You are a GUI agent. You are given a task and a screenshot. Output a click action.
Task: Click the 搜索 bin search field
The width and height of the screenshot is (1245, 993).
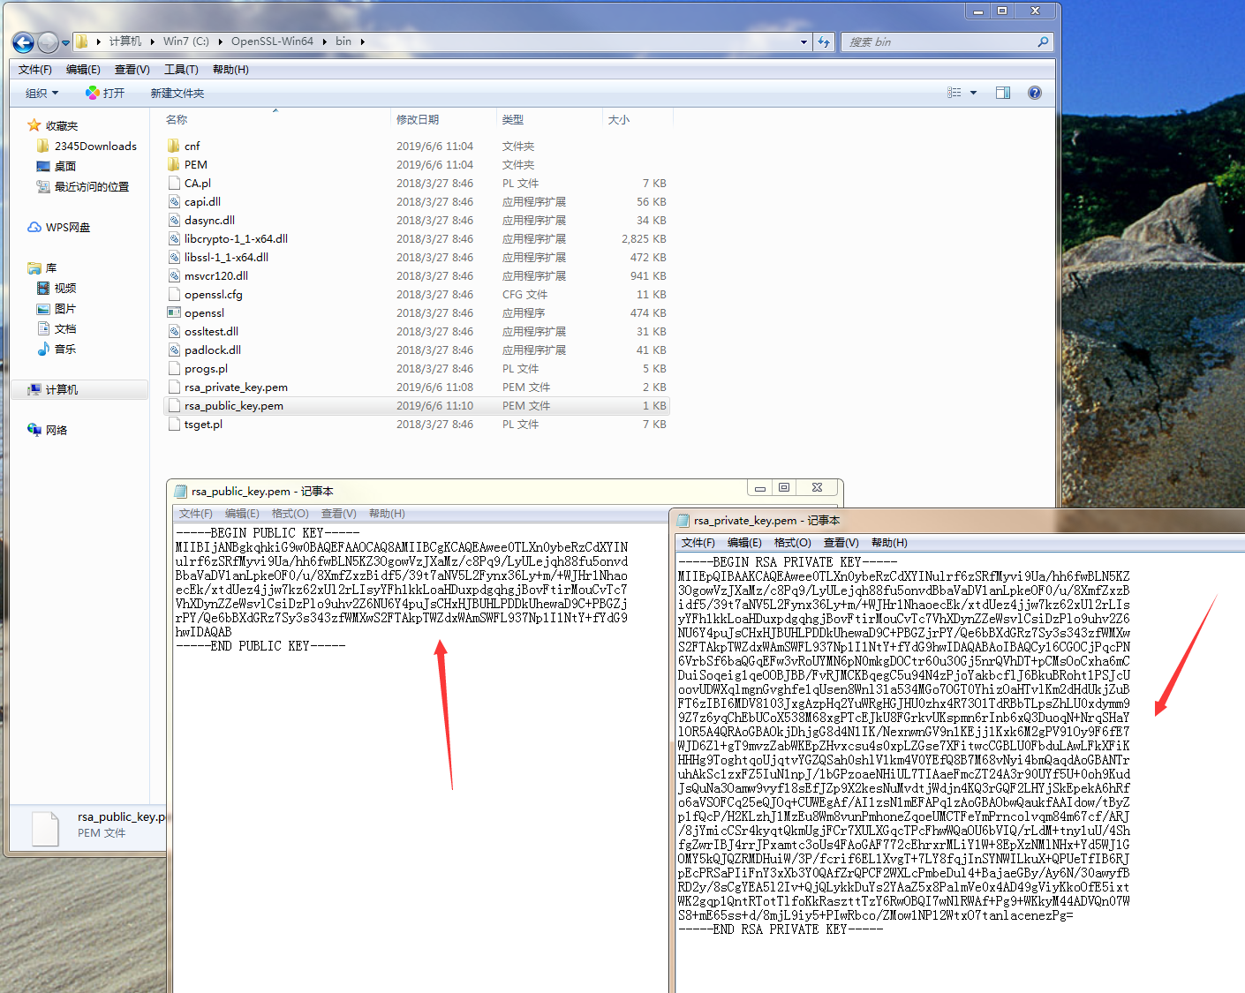pyautogui.click(x=940, y=41)
